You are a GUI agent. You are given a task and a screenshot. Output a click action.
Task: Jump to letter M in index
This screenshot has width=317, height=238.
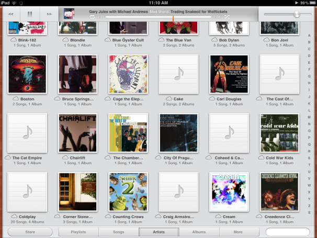[x=309, y=117]
